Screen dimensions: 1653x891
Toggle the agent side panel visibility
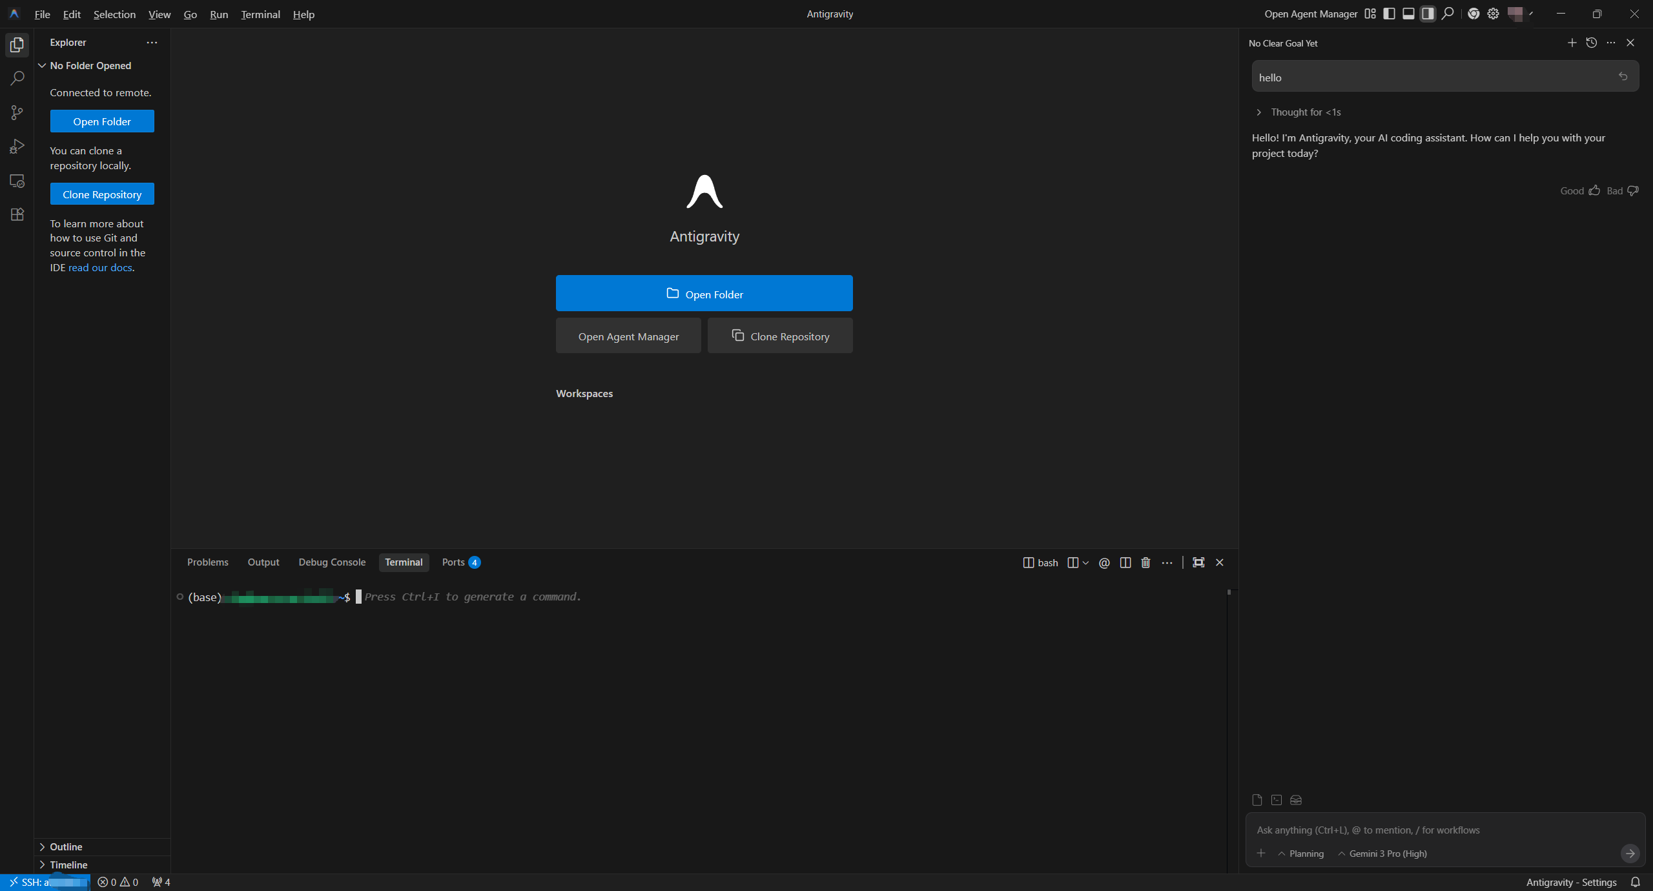1428,14
